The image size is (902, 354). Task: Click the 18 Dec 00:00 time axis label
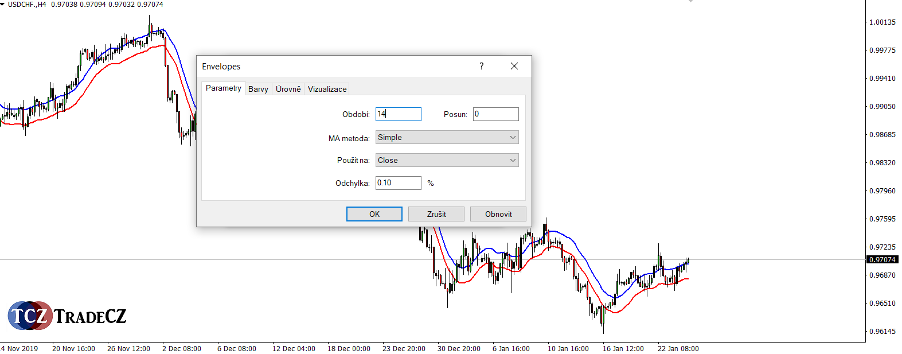coord(349,349)
